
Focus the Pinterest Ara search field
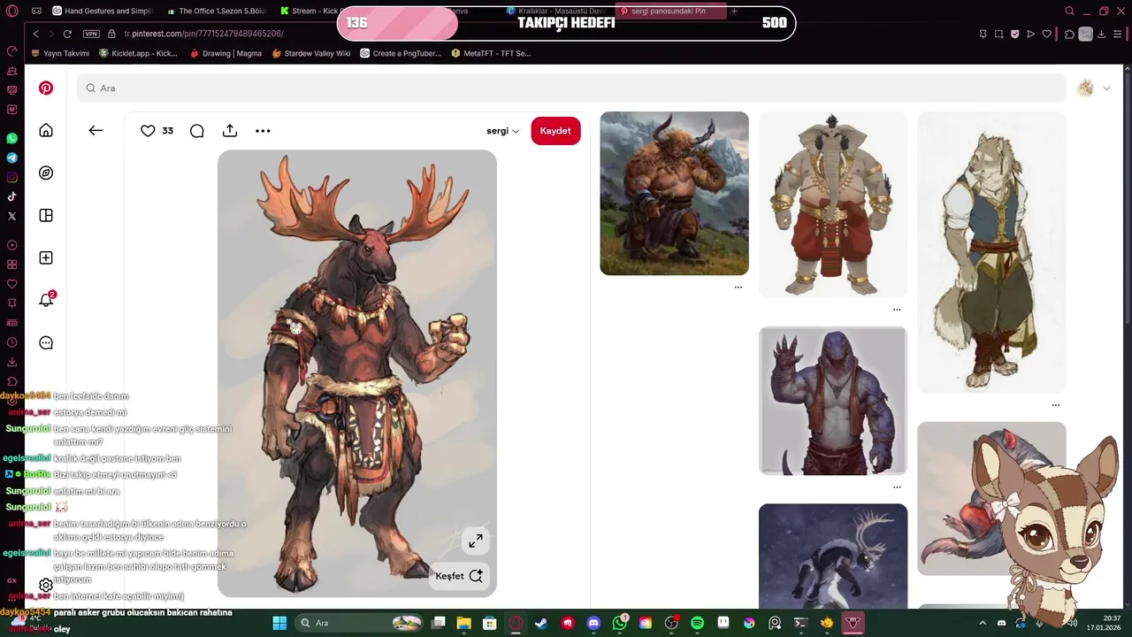click(570, 88)
